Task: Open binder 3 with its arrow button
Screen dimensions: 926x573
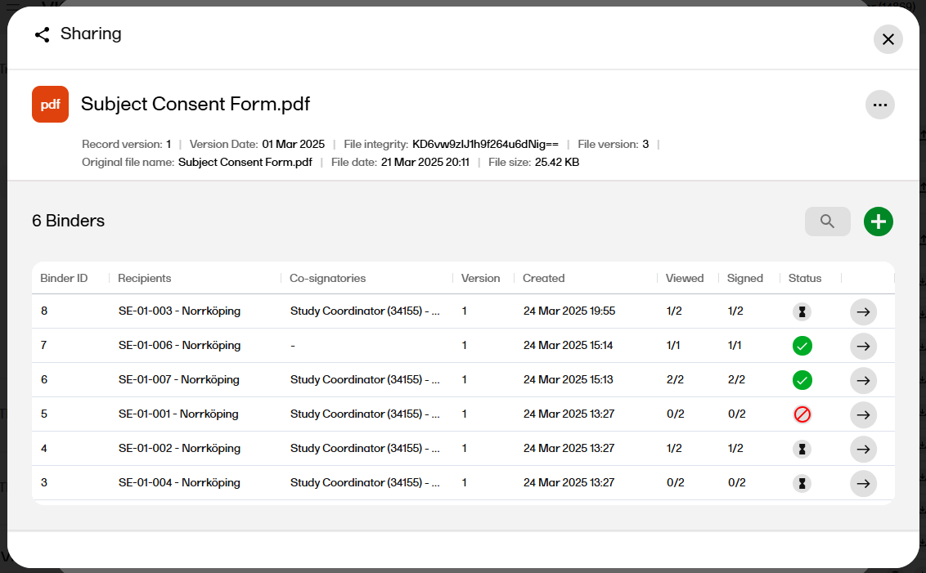Action: click(862, 483)
